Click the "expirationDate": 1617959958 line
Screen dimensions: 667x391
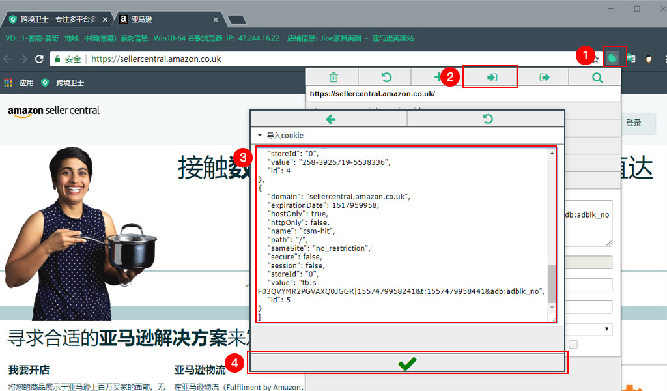tap(323, 205)
